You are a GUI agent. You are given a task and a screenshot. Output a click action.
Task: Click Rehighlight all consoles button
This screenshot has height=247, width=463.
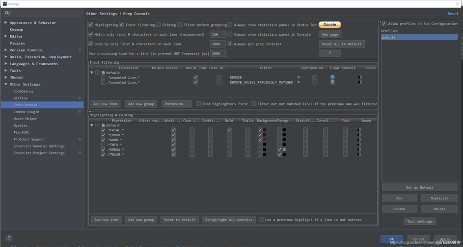[x=229, y=220]
